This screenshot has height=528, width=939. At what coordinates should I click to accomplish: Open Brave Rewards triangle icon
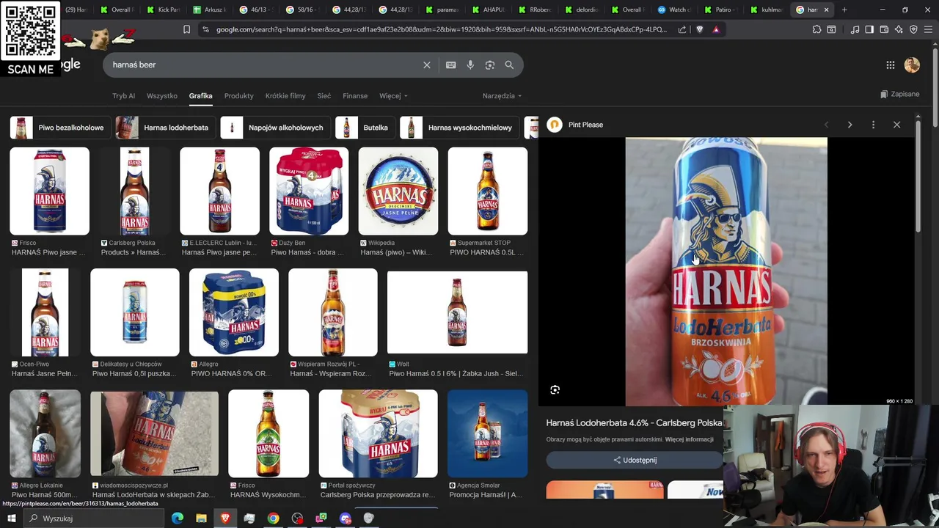coord(716,29)
